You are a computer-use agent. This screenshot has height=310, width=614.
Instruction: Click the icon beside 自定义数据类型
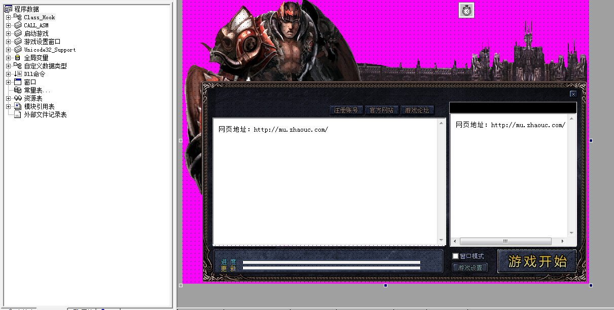click(x=18, y=66)
